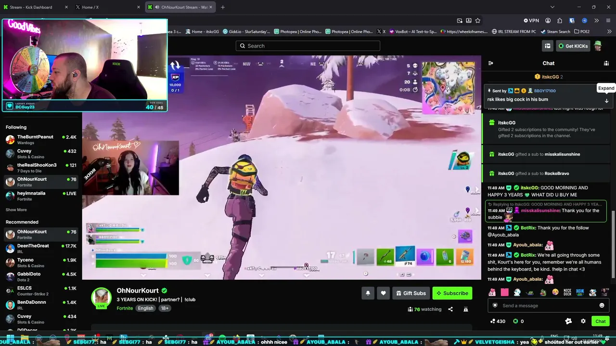
Task: Click the Get KICKs button
Action: pos(573,46)
